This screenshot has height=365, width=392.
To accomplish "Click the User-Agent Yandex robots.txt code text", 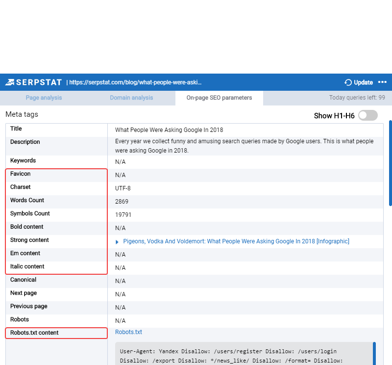I will [x=231, y=356].
